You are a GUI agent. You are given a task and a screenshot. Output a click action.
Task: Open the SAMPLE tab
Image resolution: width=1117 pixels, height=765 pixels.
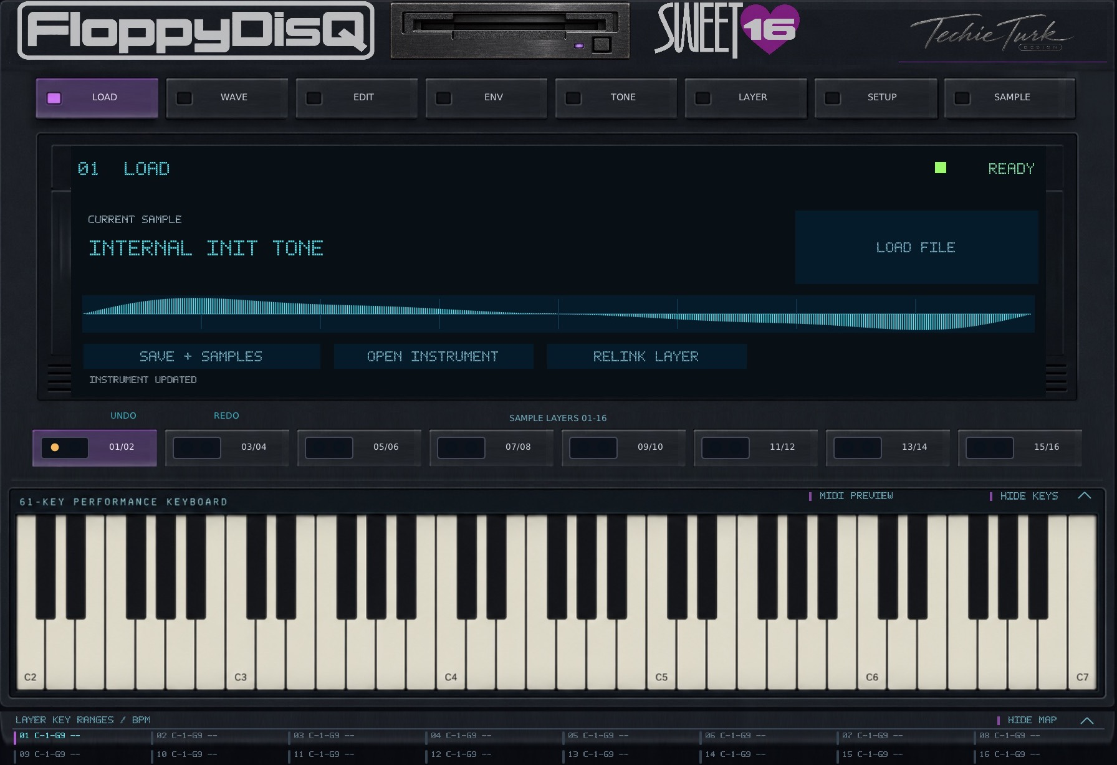point(1010,98)
